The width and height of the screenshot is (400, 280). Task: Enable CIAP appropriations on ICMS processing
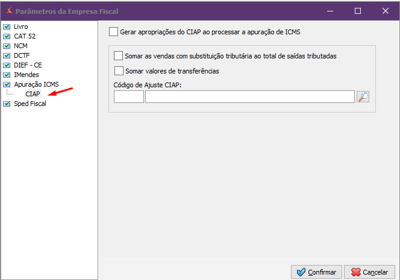[113, 32]
